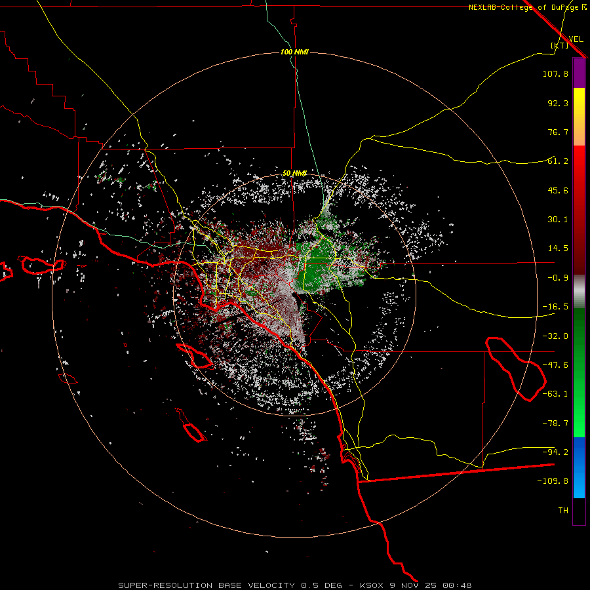Click the 100 NMI range ring label
This screenshot has height=590, width=590.
click(x=294, y=52)
